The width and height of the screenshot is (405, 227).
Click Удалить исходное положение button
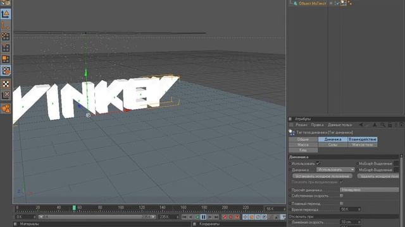[378, 176]
